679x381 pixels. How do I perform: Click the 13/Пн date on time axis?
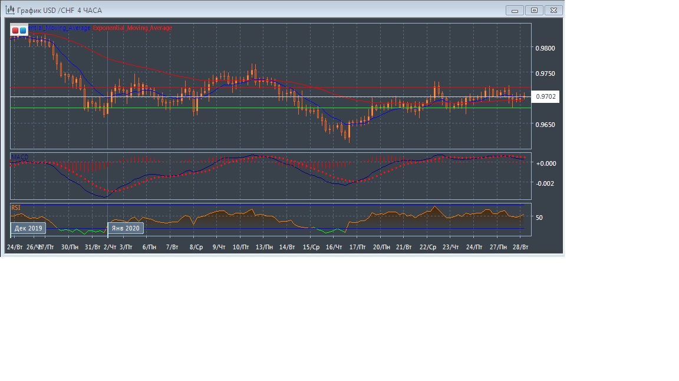[263, 248]
